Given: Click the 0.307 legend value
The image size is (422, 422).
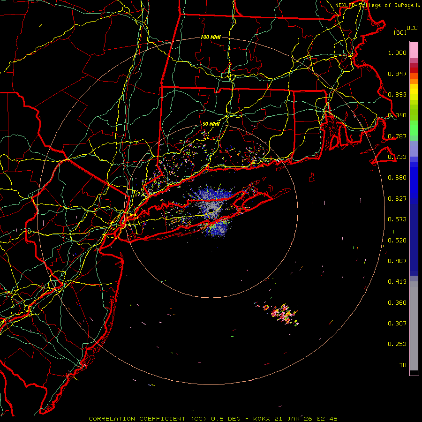Looking at the screenshot, I should pos(397,324).
